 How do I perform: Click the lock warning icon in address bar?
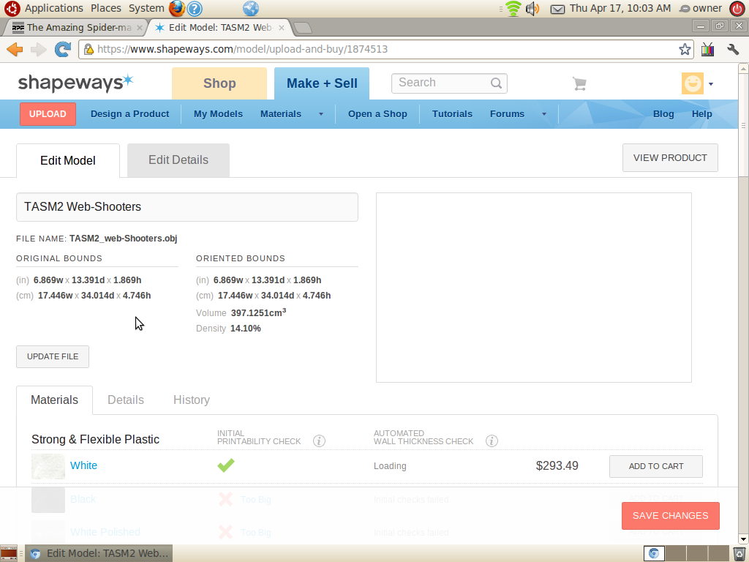coord(89,49)
